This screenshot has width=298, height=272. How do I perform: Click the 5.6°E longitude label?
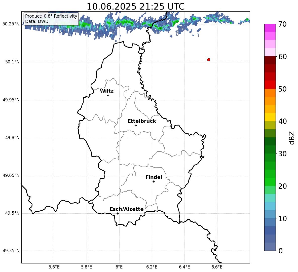(x=54, y=267)
